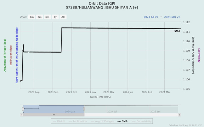Set zoom range to 3m
Screen dimensions: 204x127
(x=40, y=17)
